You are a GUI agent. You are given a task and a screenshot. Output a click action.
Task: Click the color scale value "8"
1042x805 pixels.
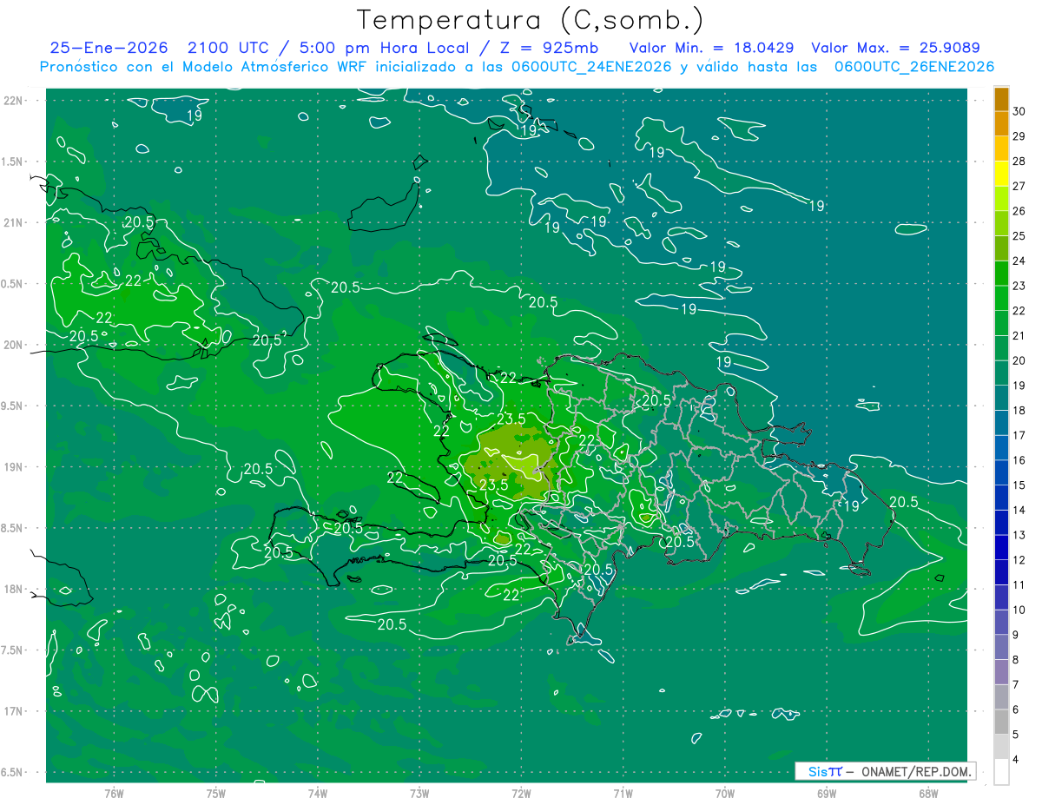coord(1016,660)
